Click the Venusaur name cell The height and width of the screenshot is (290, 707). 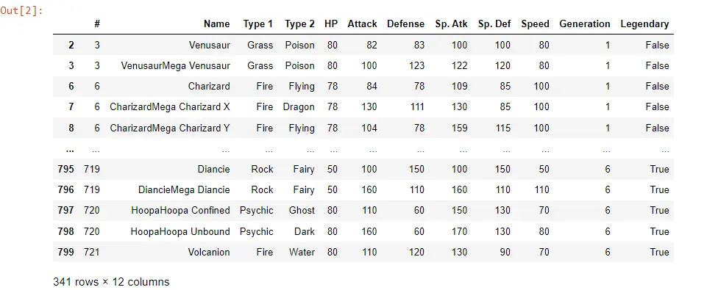[209, 45]
